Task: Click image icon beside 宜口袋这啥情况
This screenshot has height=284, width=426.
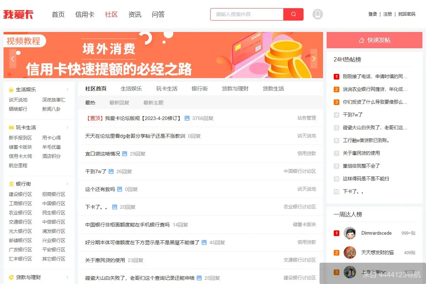Action: [125, 154]
